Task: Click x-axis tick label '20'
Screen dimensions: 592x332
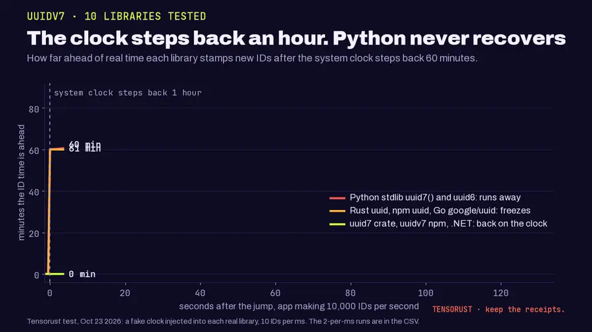Action: click(x=125, y=293)
